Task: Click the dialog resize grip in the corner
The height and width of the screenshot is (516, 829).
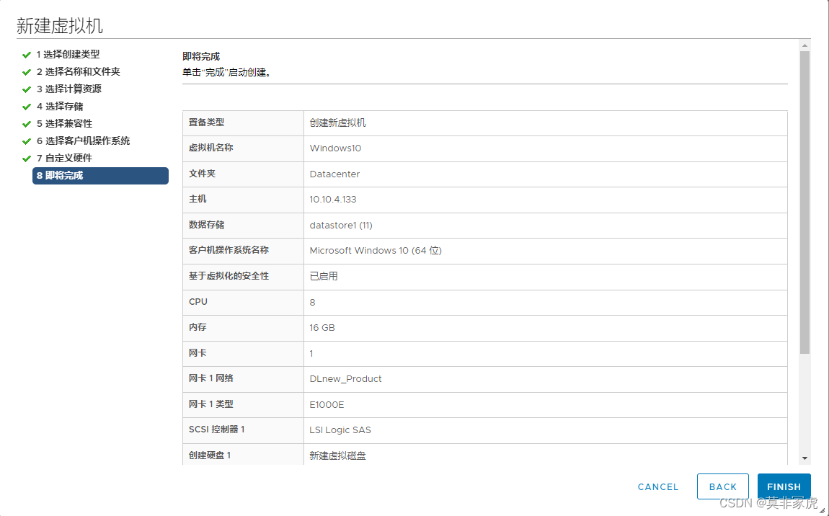Action: 822,510
